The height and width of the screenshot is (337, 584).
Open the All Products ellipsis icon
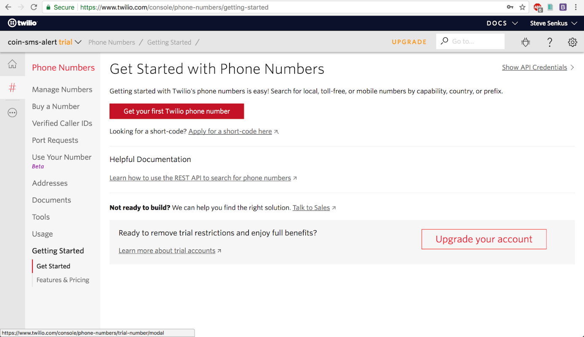(x=12, y=113)
